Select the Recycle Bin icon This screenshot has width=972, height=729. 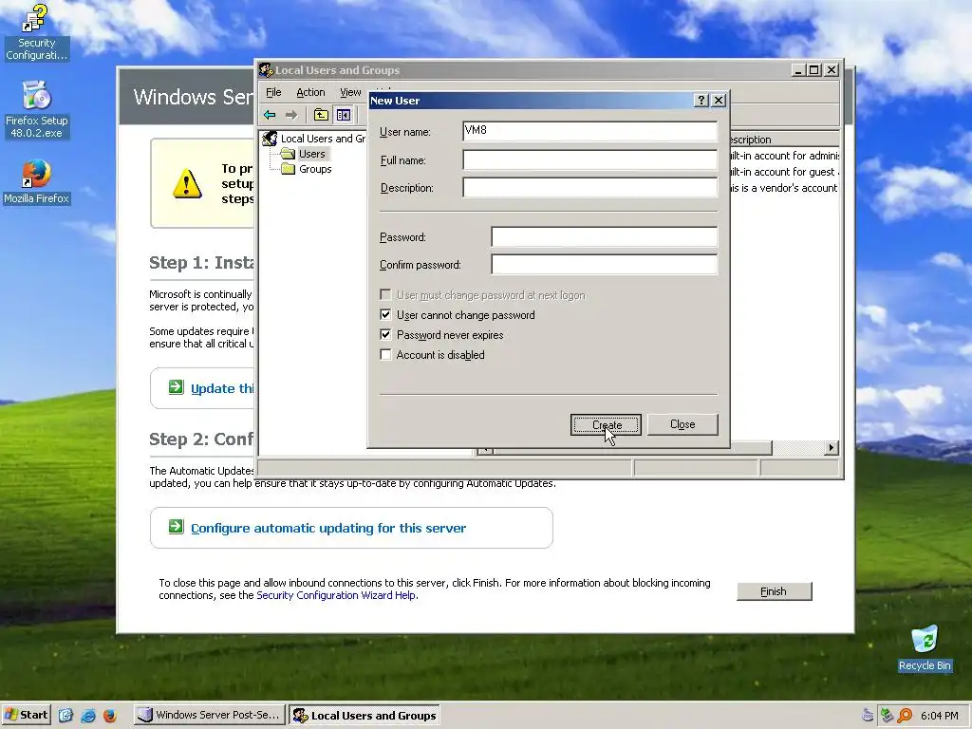coord(925,647)
